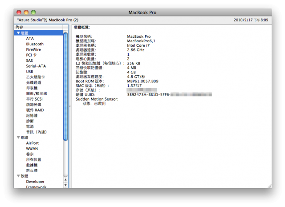Collapse the 硬體 category triangle
285x207 pixels.
[x=18, y=33]
